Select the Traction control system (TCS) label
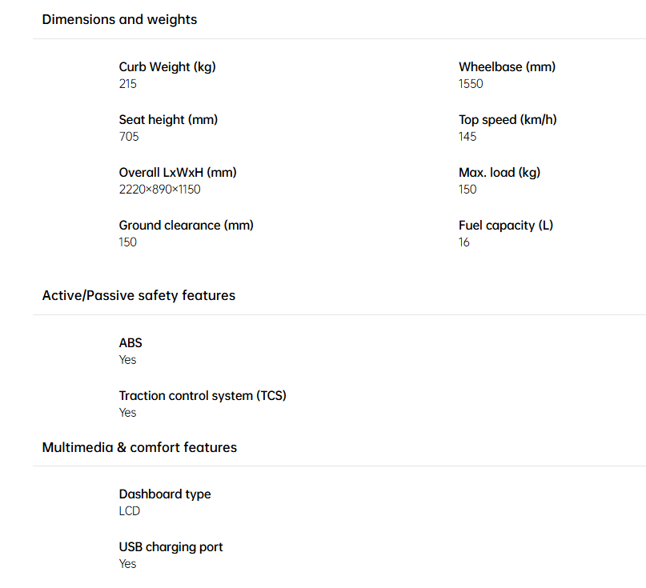Viewport: 646px width, 588px height. 203,396
